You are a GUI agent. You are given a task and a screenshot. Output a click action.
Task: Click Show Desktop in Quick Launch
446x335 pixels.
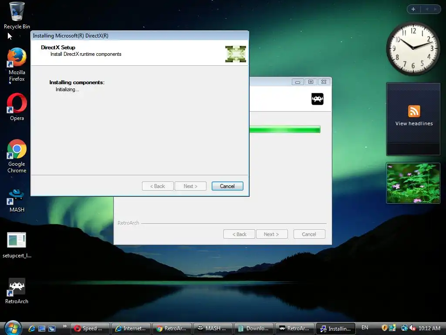(41, 328)
